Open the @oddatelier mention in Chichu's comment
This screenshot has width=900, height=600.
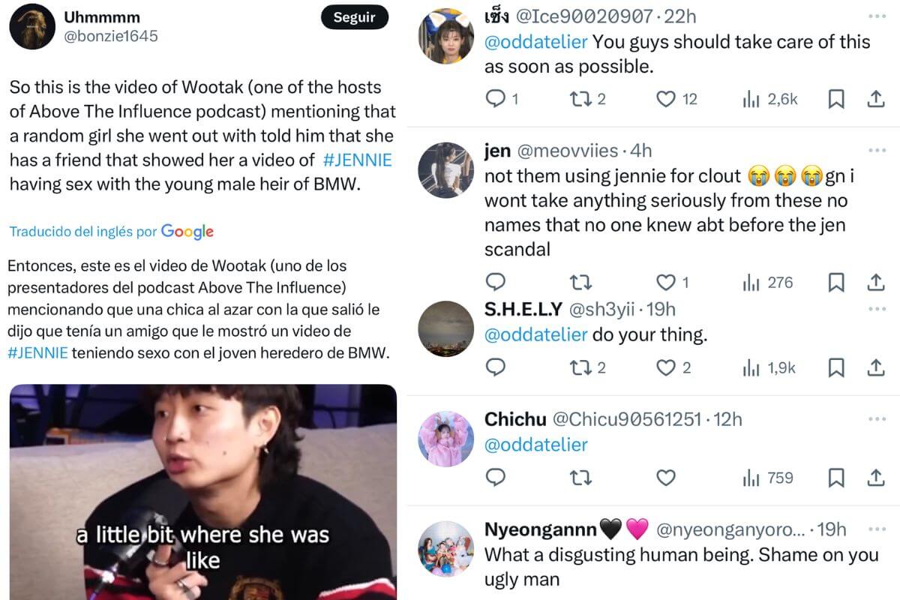(535, 445)
